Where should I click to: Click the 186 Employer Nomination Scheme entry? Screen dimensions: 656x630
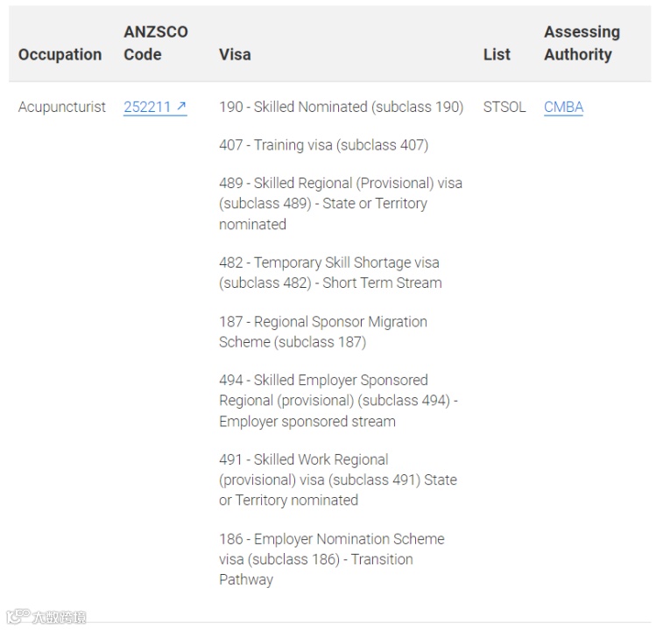coord(332,559)
